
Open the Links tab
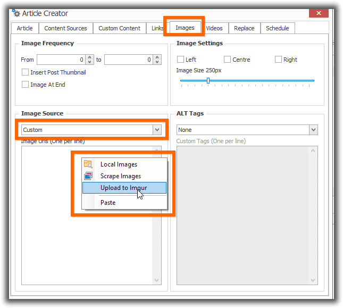click(157, 28)
